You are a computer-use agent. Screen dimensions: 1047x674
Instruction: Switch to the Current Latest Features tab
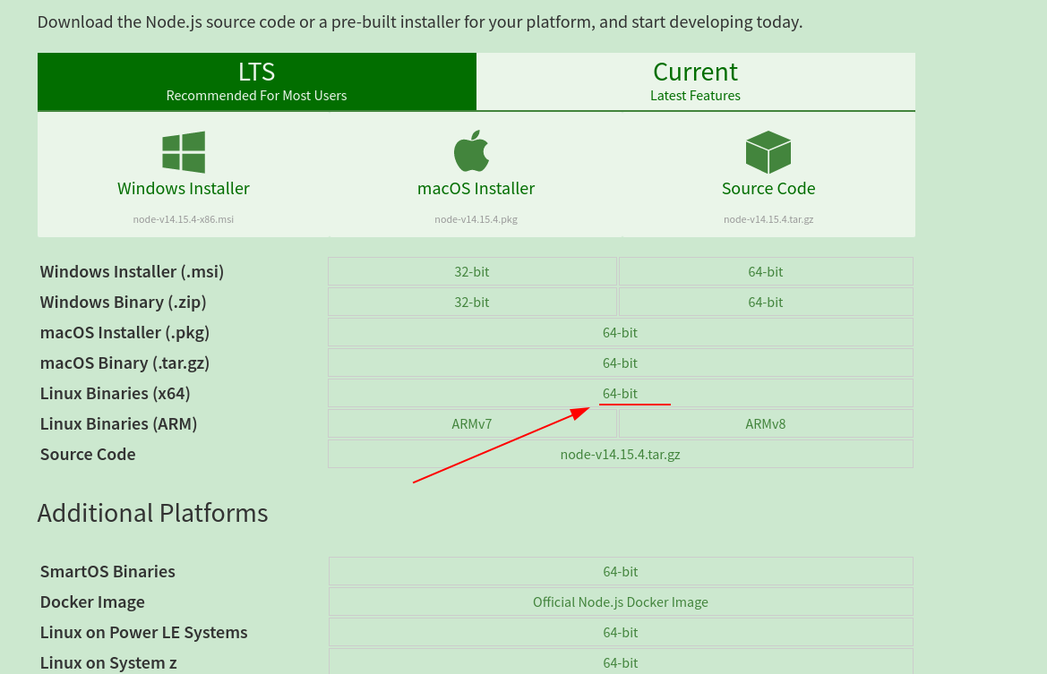click(x=696, y=81)
